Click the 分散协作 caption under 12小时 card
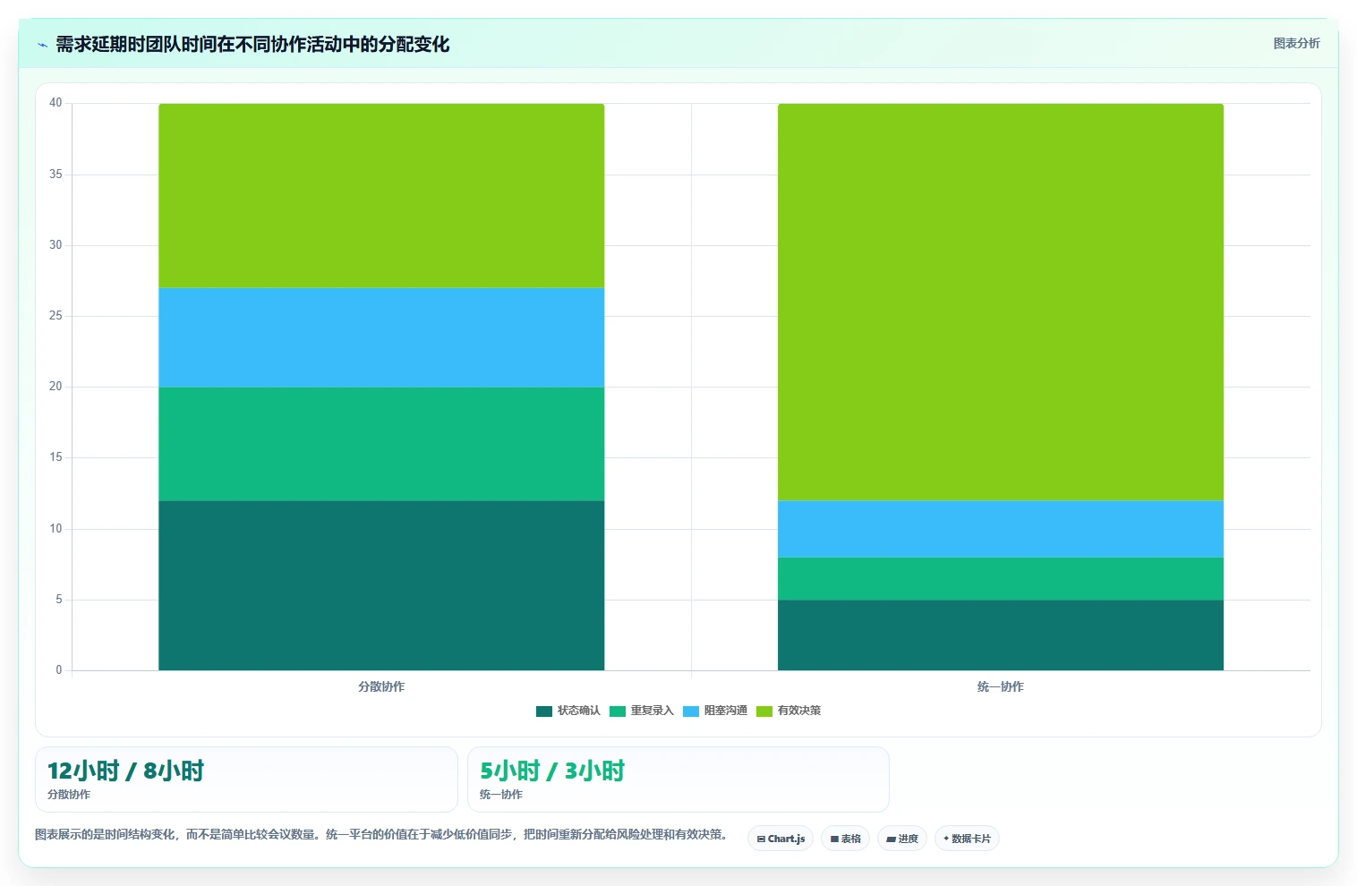The image size is (1357, 886). 69,795
